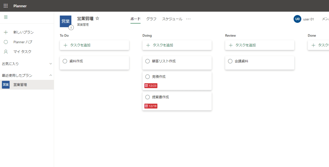329x167 pixels.
Task: Click the U0 user avatar
Action: (x=297, y=19)
